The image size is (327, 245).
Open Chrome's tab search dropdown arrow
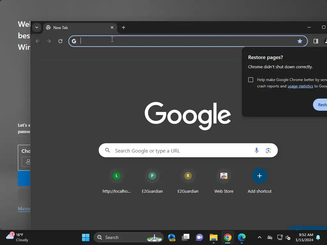tap(37, 27)
